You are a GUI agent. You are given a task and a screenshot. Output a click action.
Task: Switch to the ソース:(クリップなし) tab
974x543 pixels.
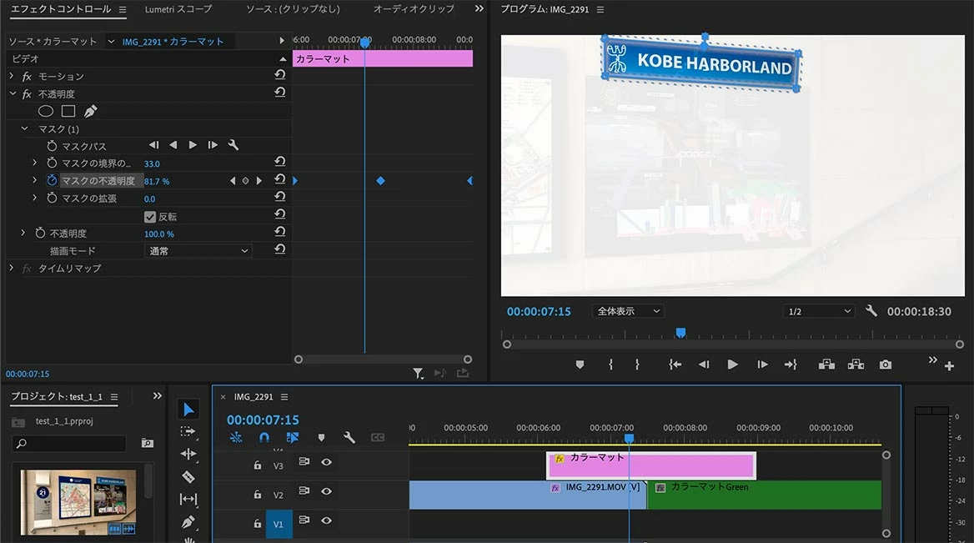point(294,8)
